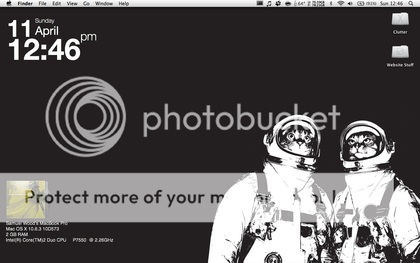
Task: Open the volume control menu
Action: [350, 4]
